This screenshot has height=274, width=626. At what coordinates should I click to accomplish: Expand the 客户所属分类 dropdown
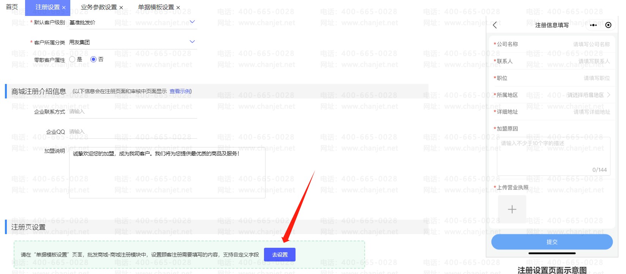[x=192, y=42]
